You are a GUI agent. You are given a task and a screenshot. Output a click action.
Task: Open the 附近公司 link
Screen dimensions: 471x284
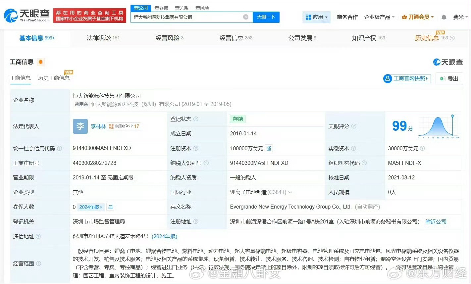[x=436, y=222]
